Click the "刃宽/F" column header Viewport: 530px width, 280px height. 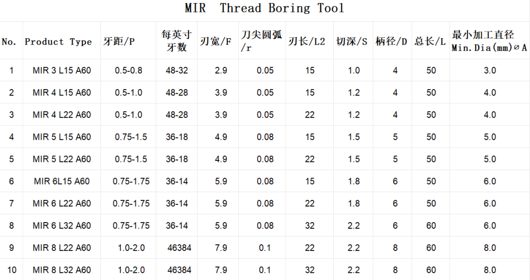[x=215, y=42]
